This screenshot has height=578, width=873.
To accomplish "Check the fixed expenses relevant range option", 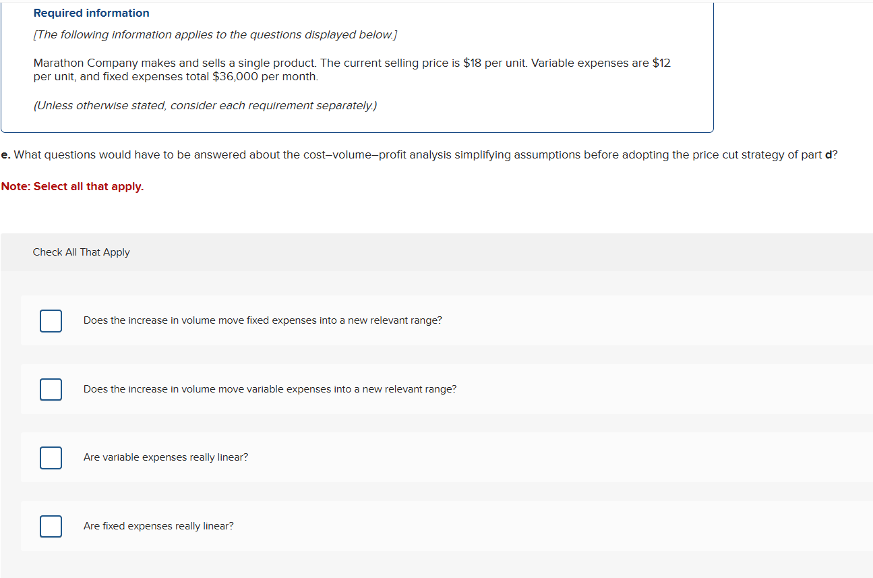I will 51,320.
